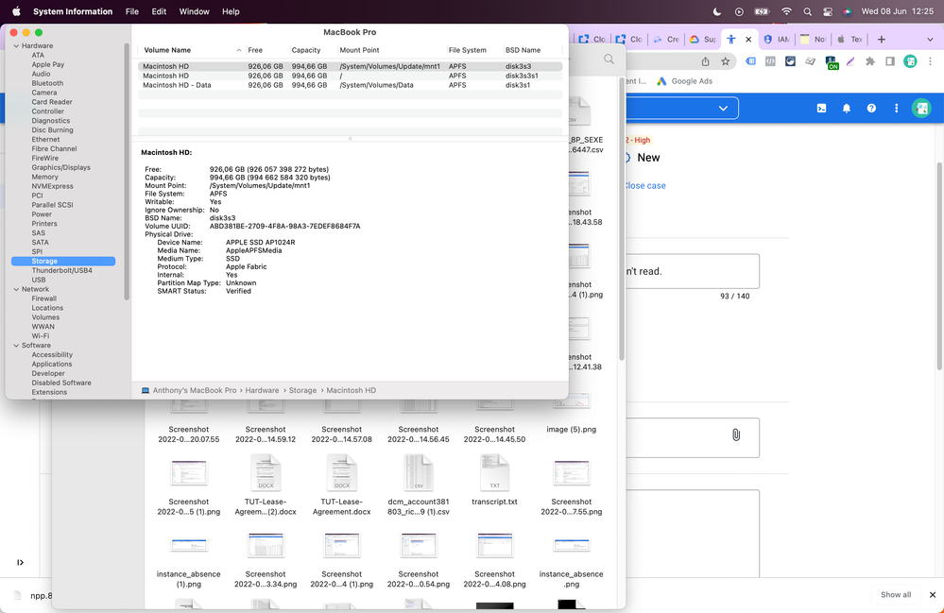Open the project selector dropdown in blue header
Viewport: 944px width, 613px height.
pos(723,109)
